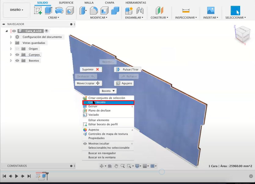Select the Zoom window icon

coord(129,166)
